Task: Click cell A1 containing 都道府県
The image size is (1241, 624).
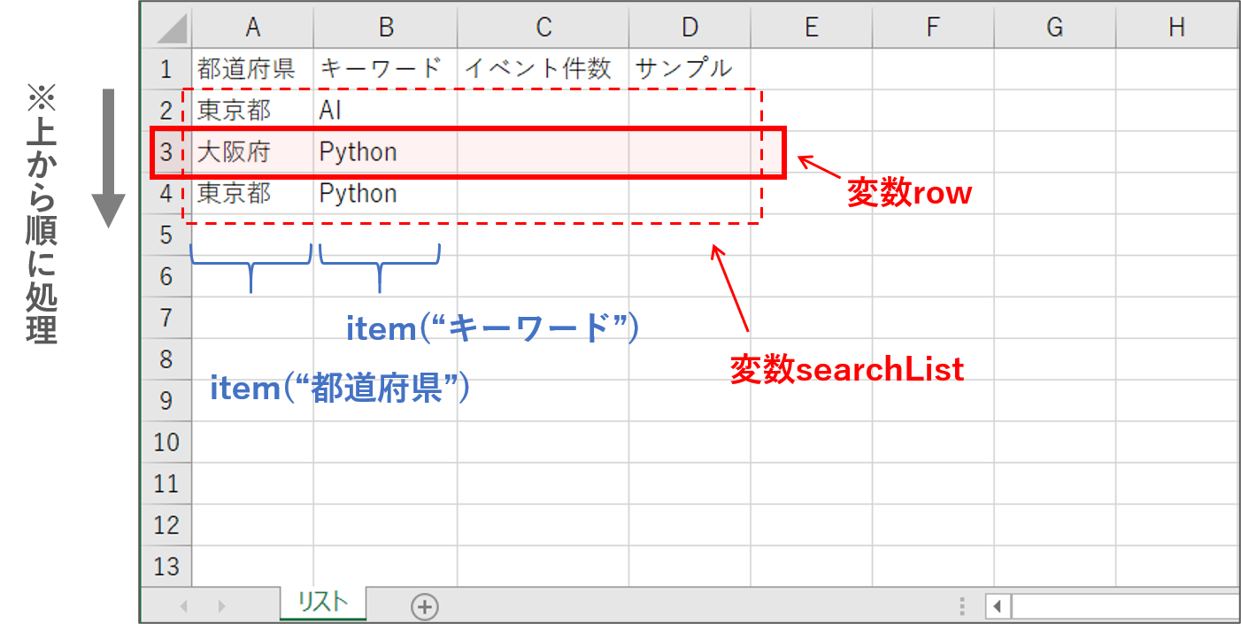Action: (x=247, y=68)
